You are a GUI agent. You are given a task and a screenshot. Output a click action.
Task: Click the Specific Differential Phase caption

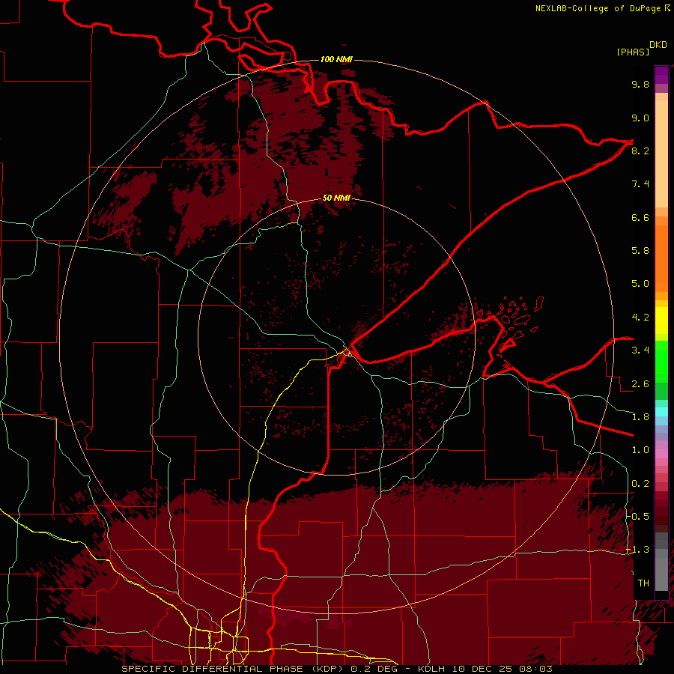pyautogui.click(x=337, y=669)
